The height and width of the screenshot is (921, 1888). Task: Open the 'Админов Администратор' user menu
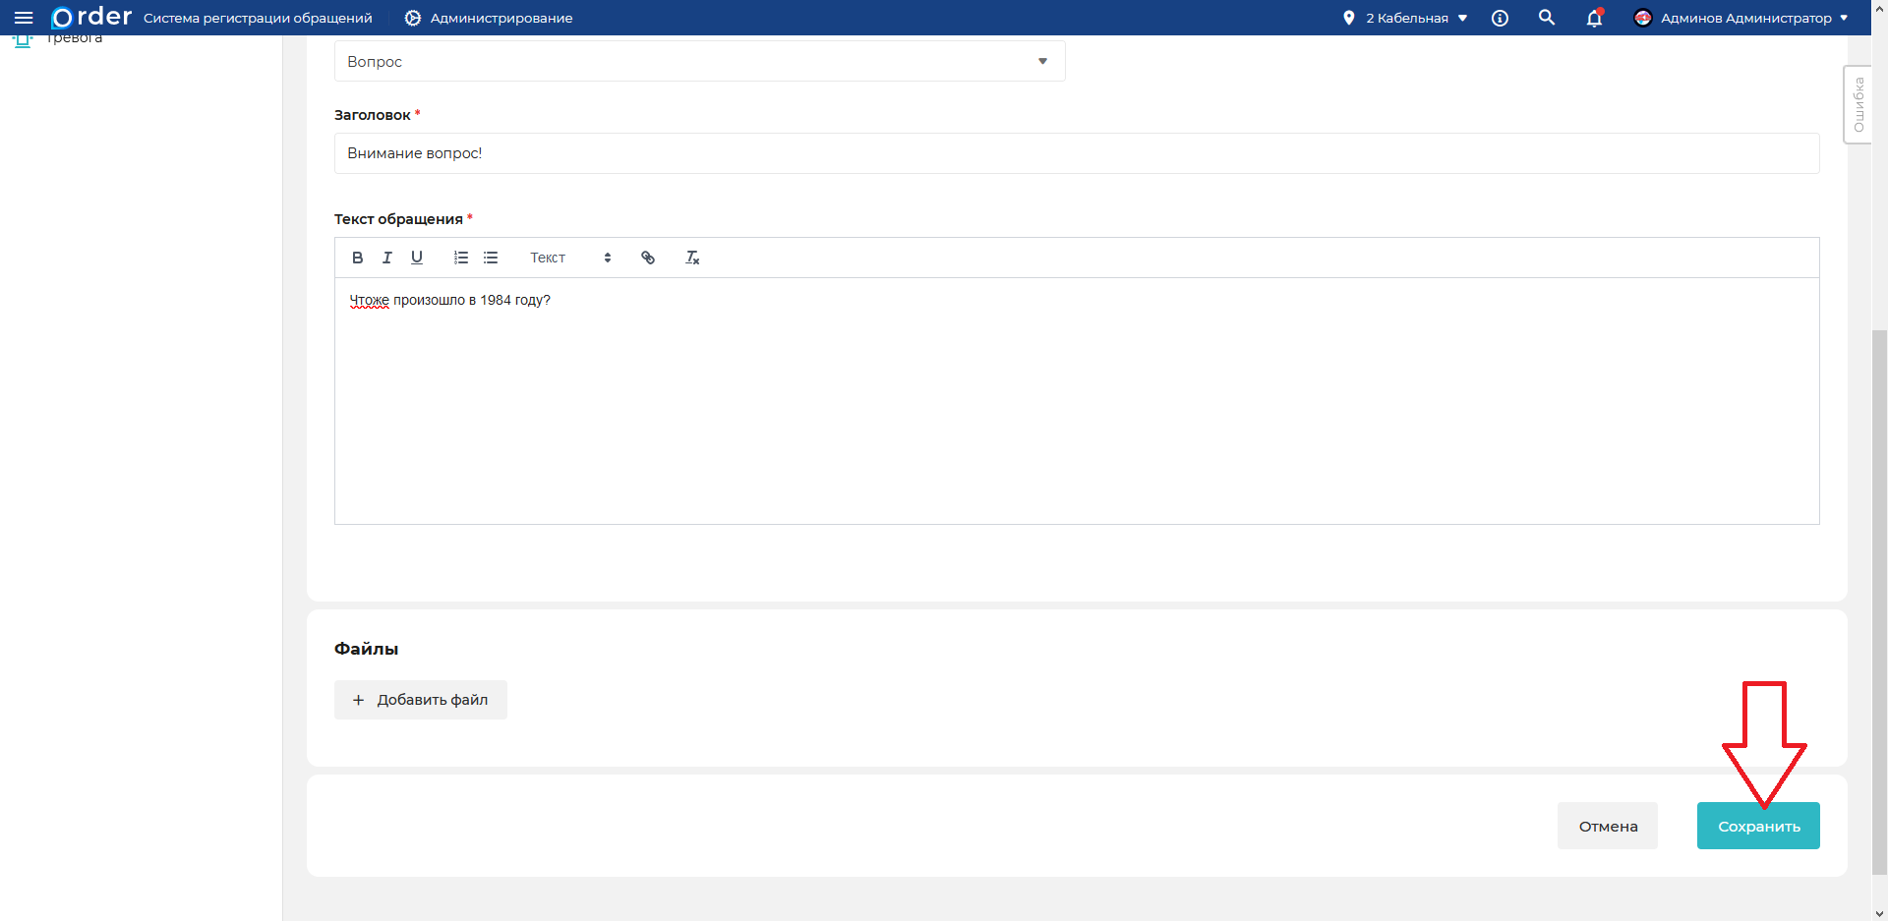click(1740, 18)
